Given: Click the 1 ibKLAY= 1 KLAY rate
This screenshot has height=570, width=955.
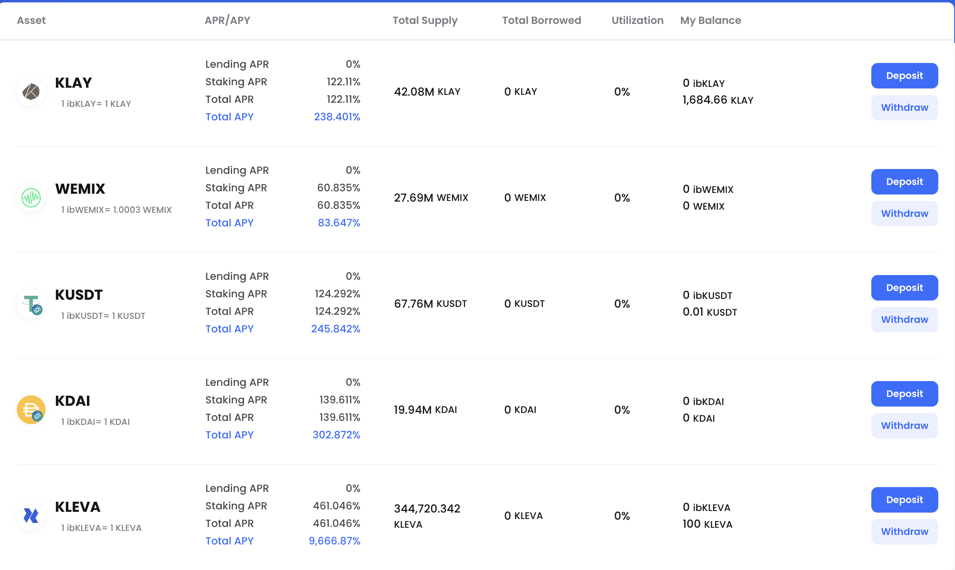Looking at the screenshot, I should [96, 104].
